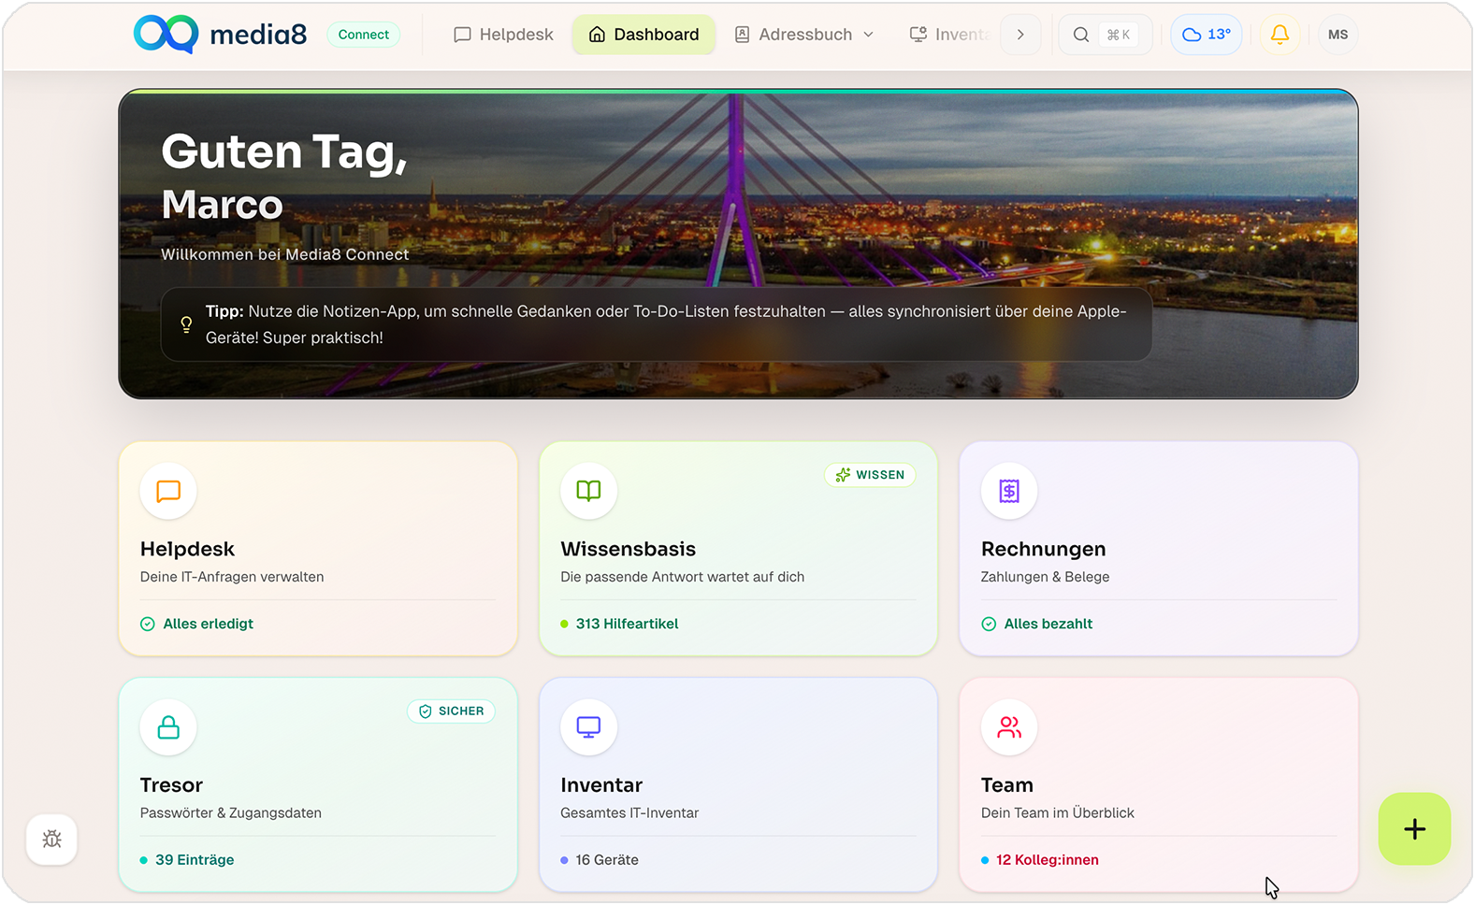Click the WISSEN badge
Image resolution: width=1475 pixels, height=905 pixels.
click(870, 475)
